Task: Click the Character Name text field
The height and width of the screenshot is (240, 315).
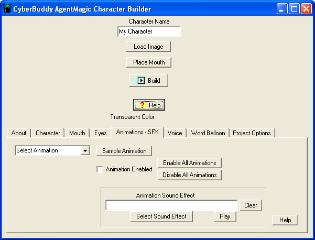Action: (149, 32)
